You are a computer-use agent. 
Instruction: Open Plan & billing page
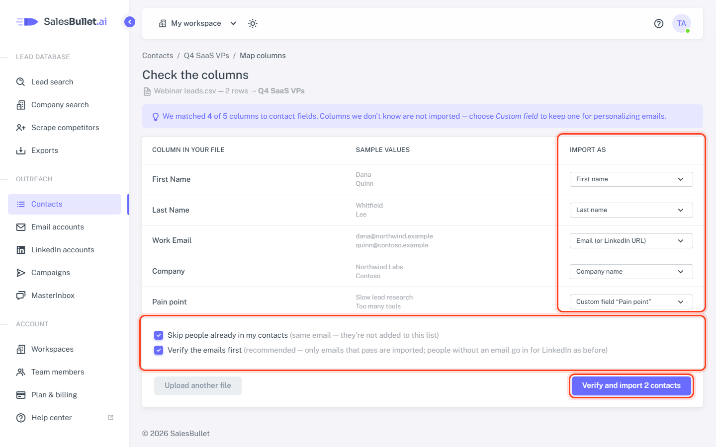coord(65,395)
